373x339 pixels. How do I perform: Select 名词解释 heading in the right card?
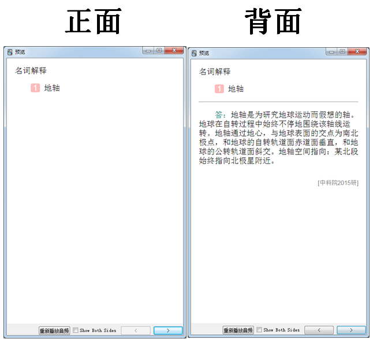click(215, 71)
